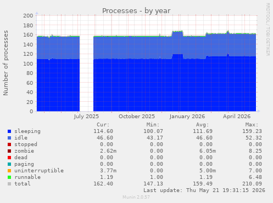The width and height of the screenshot is (273, 203).
Task: Click the uninterruptible legend color swatch
Action: point(9,171)
